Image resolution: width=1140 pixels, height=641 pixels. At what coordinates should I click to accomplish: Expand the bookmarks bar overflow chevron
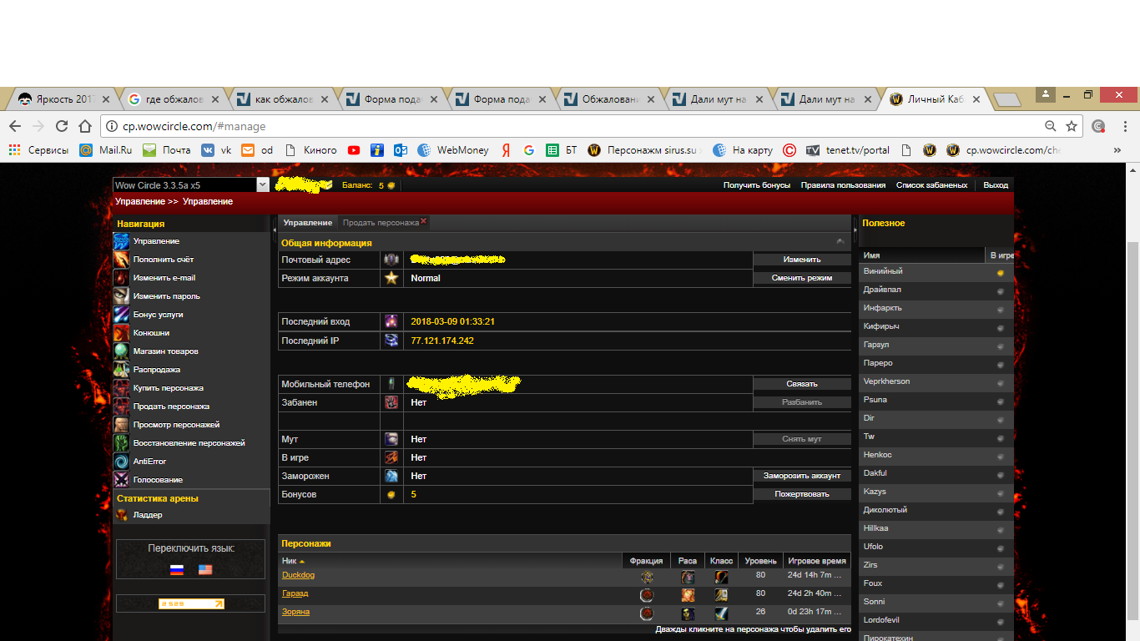coord(1117,150)
